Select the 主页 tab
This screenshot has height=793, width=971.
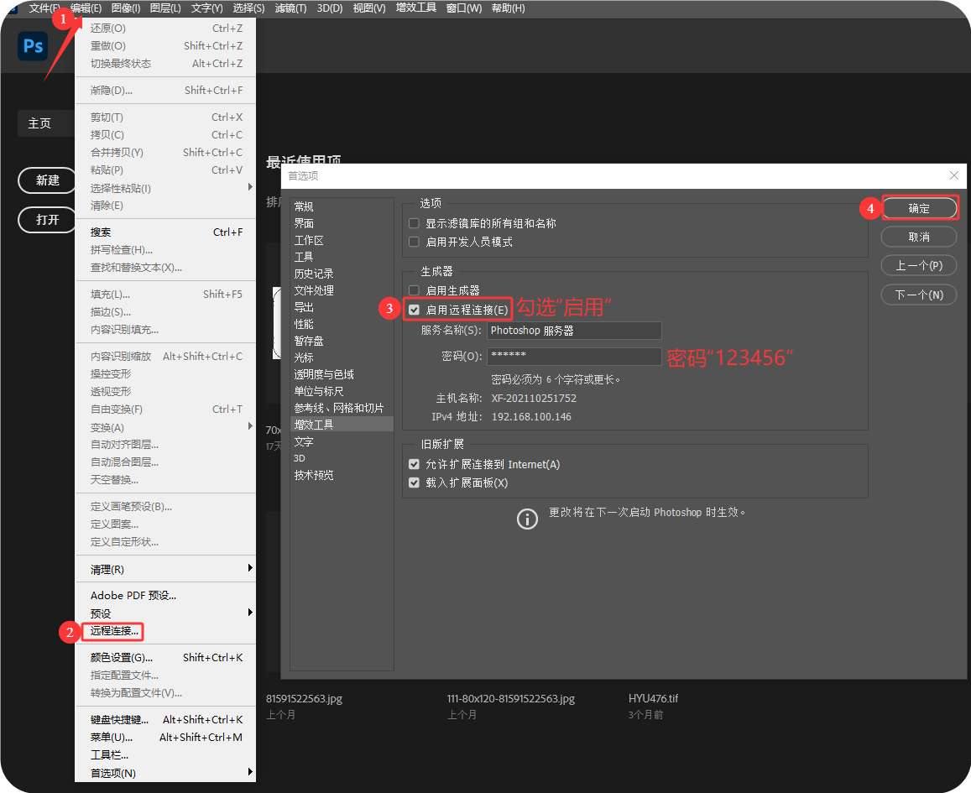click(46, 123)
